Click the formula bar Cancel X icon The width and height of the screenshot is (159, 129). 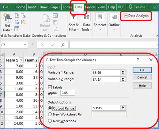[x=42, y=45]
